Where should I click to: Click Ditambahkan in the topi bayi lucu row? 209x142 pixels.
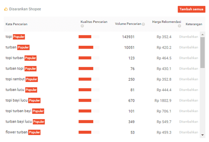(x=188, y=100)
